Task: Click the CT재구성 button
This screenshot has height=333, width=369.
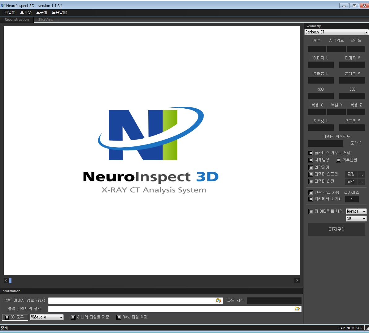Action: [x=336, y=229]
